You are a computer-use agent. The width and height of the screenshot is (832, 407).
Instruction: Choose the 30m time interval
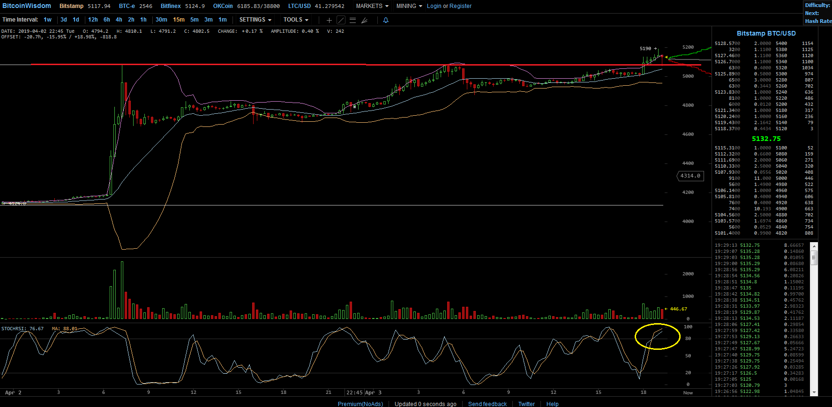[161, 20]
